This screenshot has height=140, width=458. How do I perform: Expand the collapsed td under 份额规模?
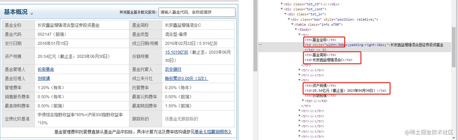click(303, 101)
